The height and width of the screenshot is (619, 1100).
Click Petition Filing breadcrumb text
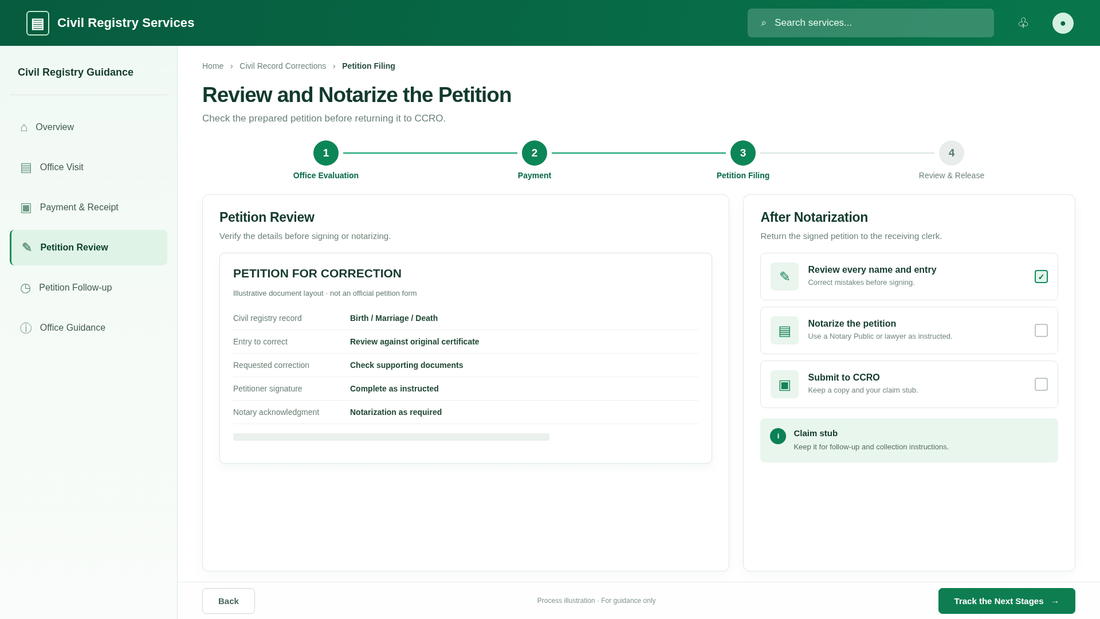coord(368,66)
